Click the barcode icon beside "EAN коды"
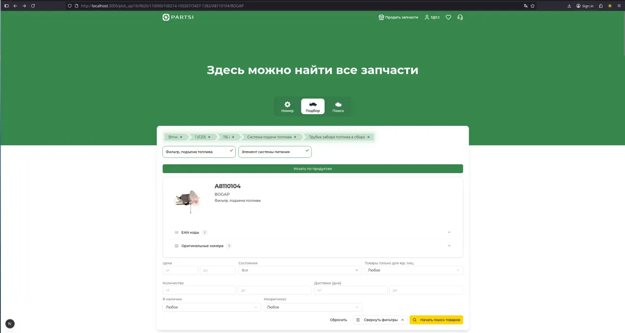This screenshot has height=333, width=625. (x=176, y=233)
